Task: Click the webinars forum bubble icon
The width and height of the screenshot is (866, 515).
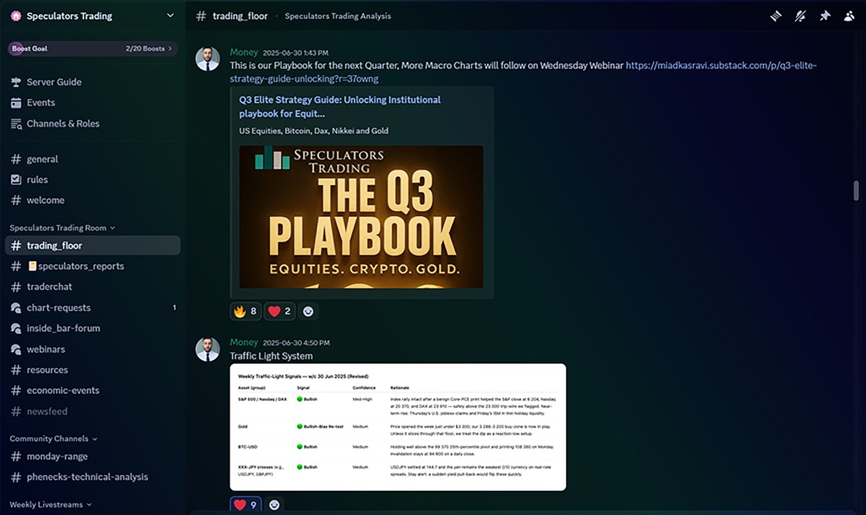Action: point(16,350)
